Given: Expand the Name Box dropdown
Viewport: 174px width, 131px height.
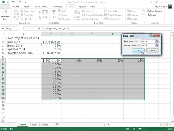Looking at the screenshot, I should click(x=16, y=28).
